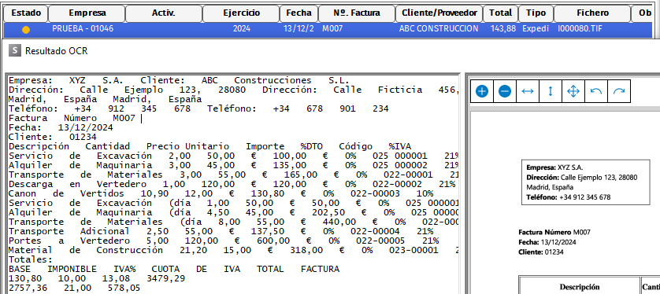Click 'Fecha: 13/12/2024' in document preview
Image resolution: width=660 pixels, height=294 pixels.
tap(547, 242)
